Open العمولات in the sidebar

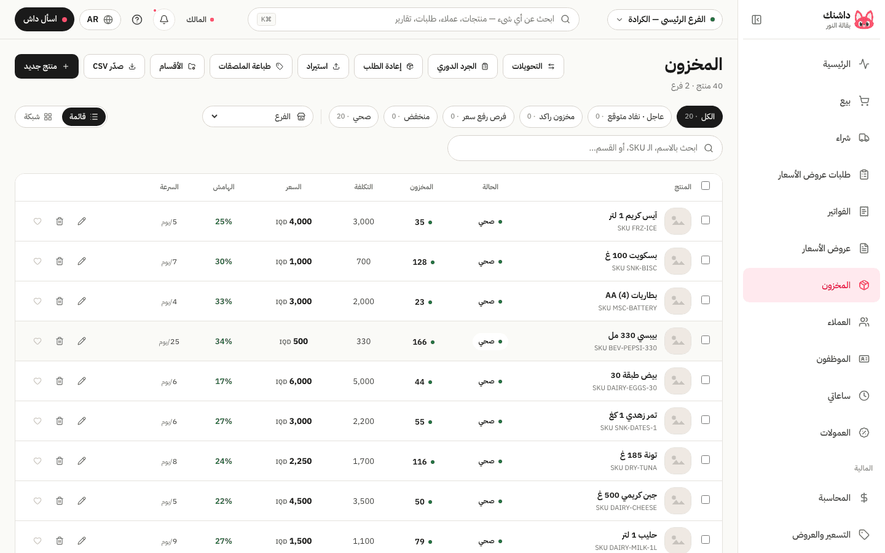(811, 433)
